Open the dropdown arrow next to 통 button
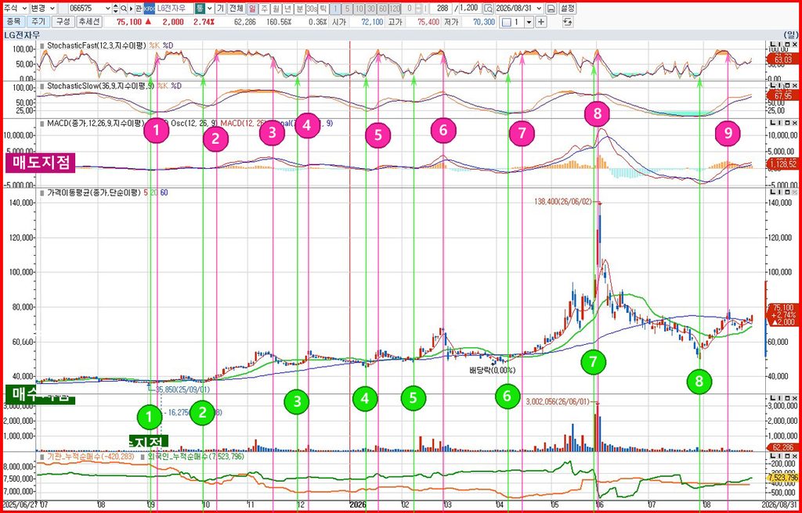Viewport: 802px width, 513px height. point(210,9)
